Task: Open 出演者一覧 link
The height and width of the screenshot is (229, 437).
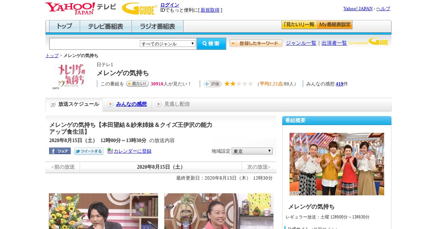Action: (x=334, y=43)
